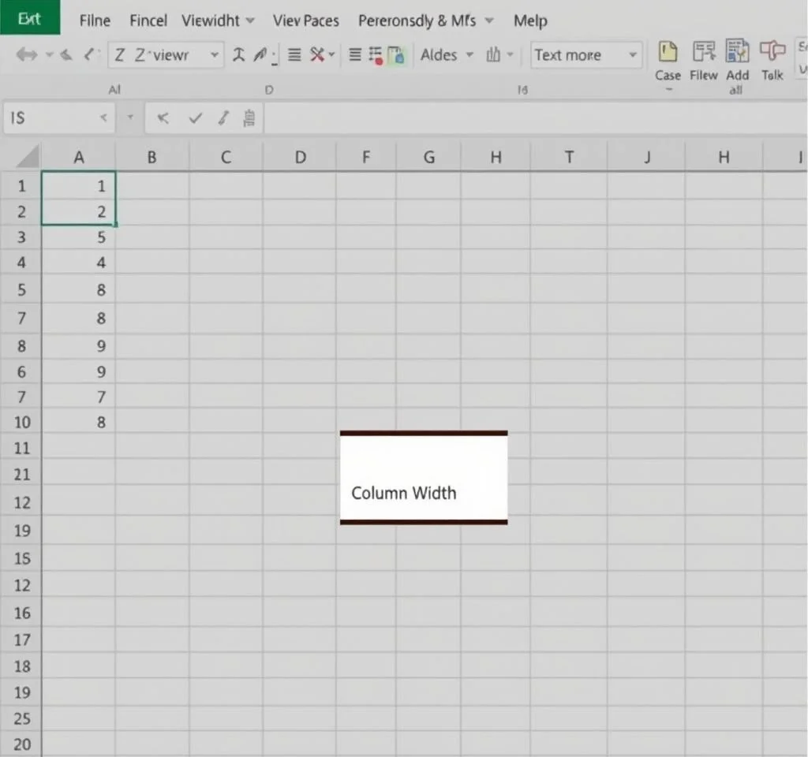The height and width of the screenshot is (757, 808).
Task: Click the Add all icon
Action: tap(737, 52)
